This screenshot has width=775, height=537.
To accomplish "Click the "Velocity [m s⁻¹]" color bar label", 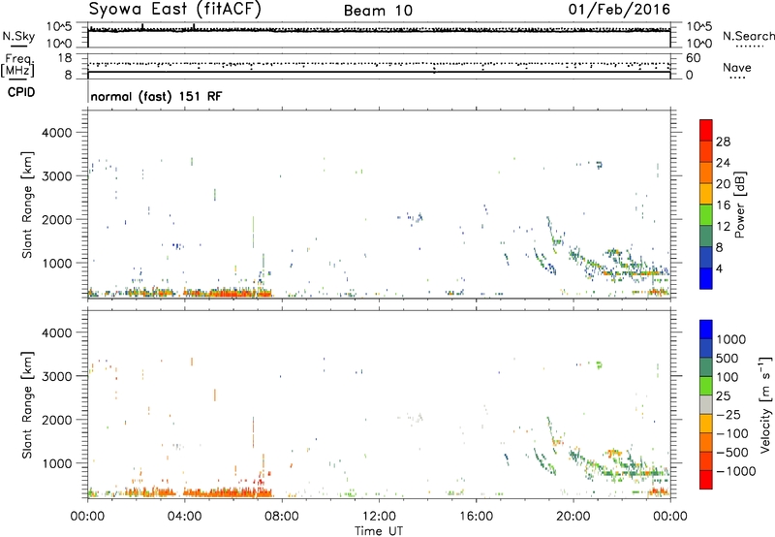I will 765,404.
